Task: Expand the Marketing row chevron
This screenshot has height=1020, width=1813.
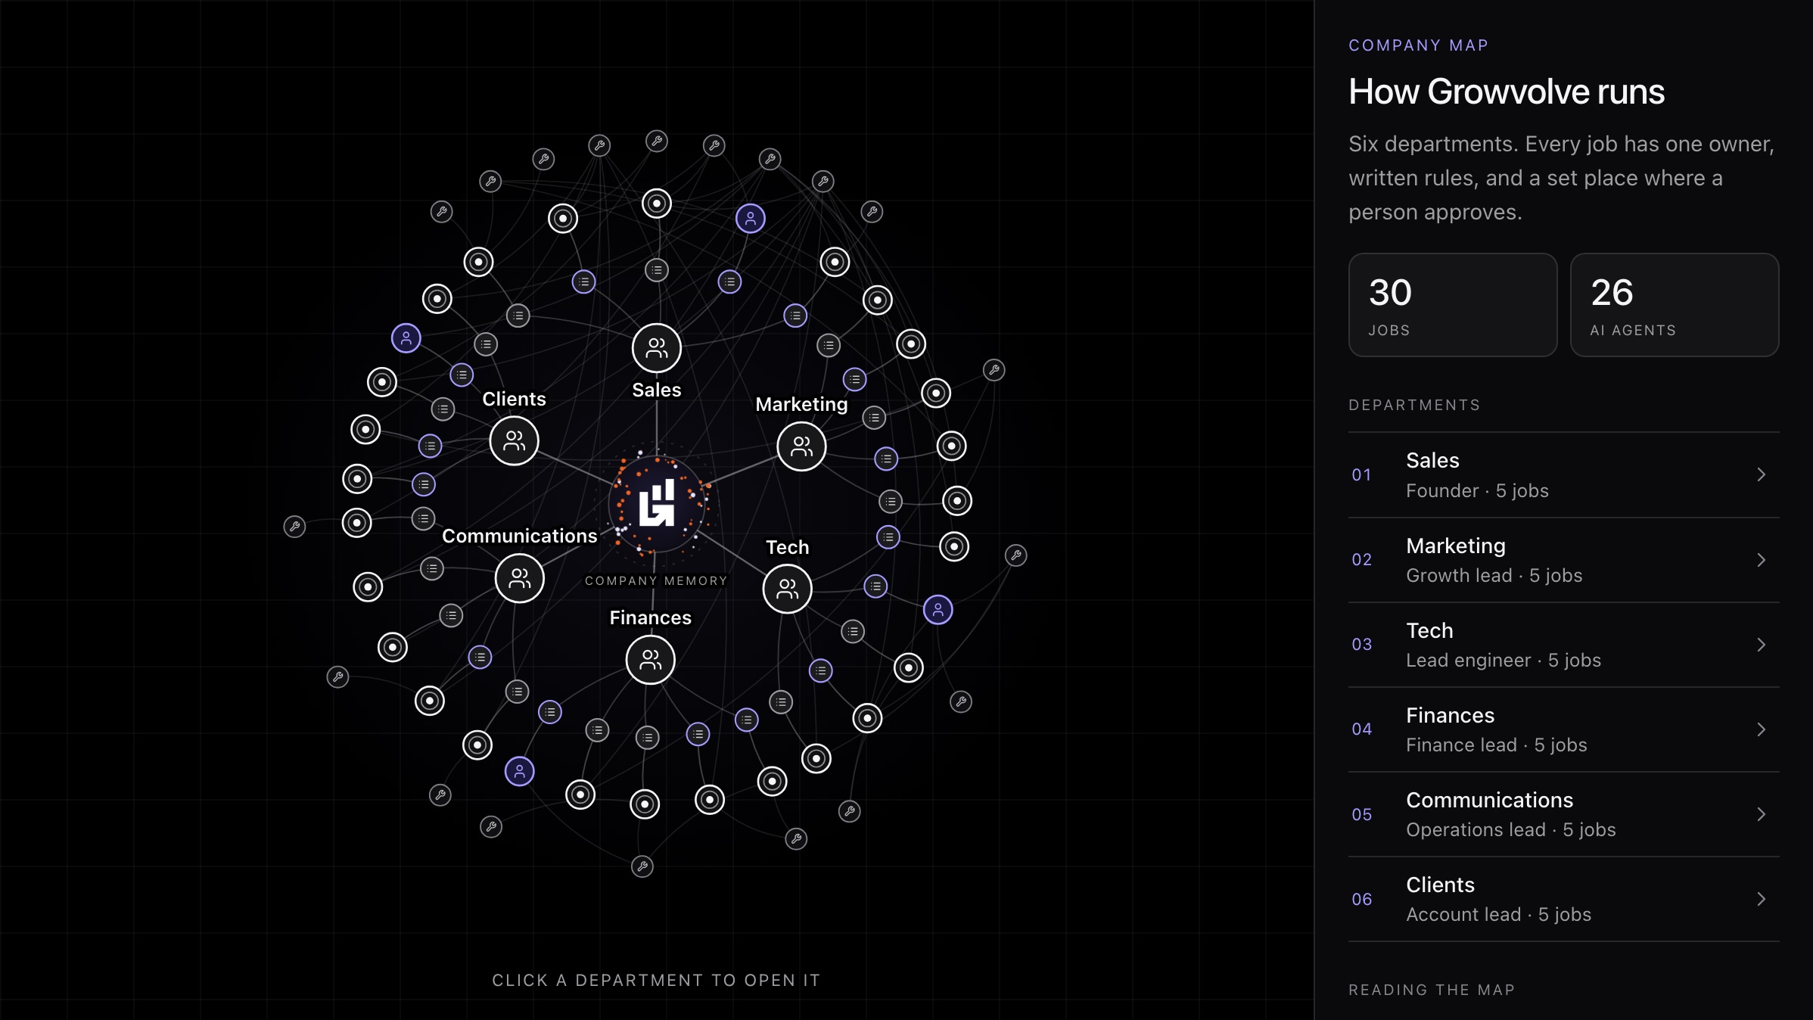Action: (1761, 560)
